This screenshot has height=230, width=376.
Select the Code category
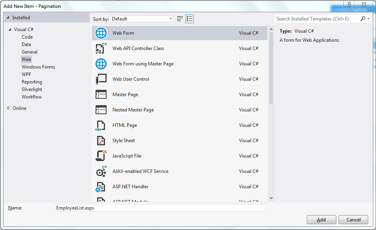point(27,37)
